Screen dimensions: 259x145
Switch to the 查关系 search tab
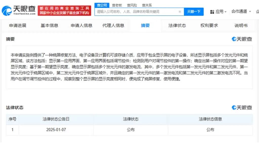click(147, 5)
